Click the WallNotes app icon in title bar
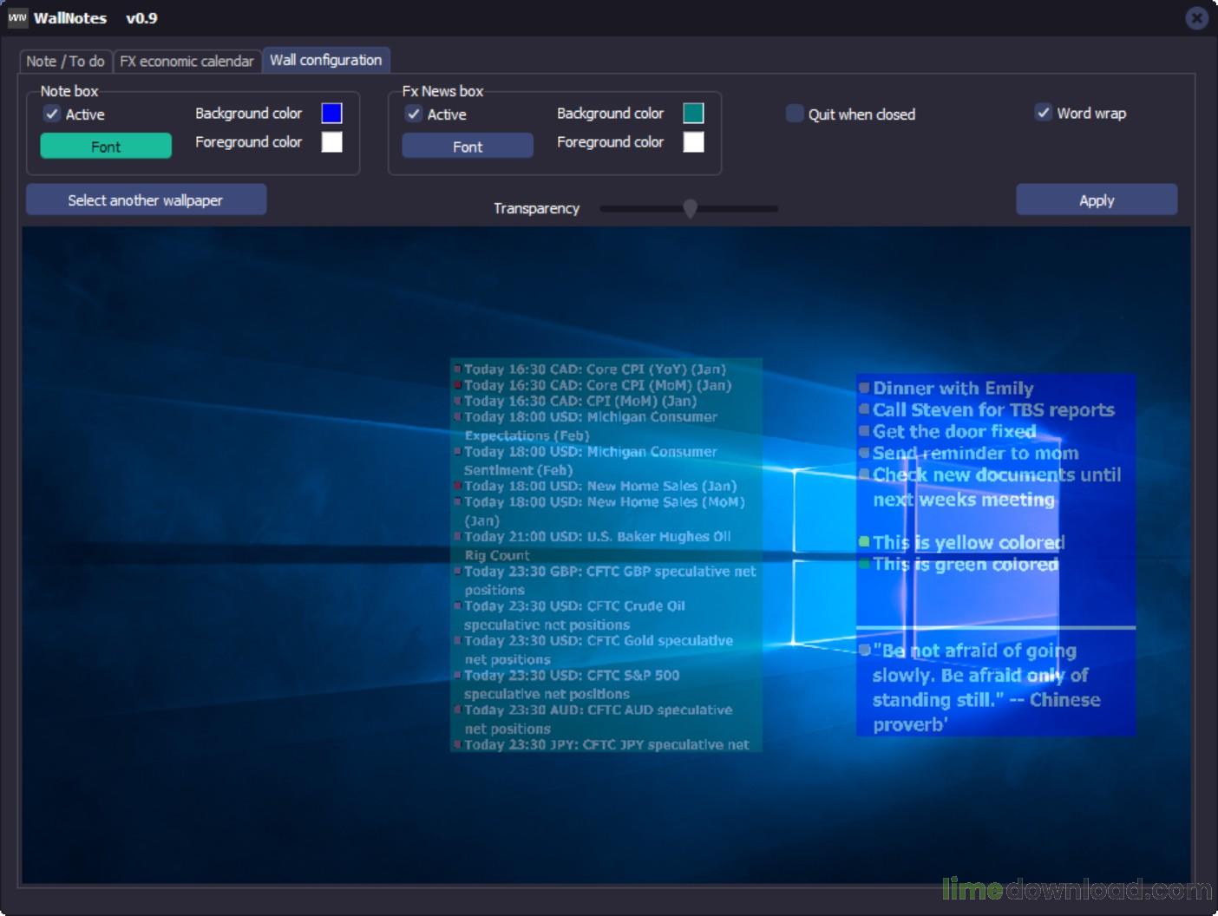This screenshot has width=1218, height=916. click(17, 17)
